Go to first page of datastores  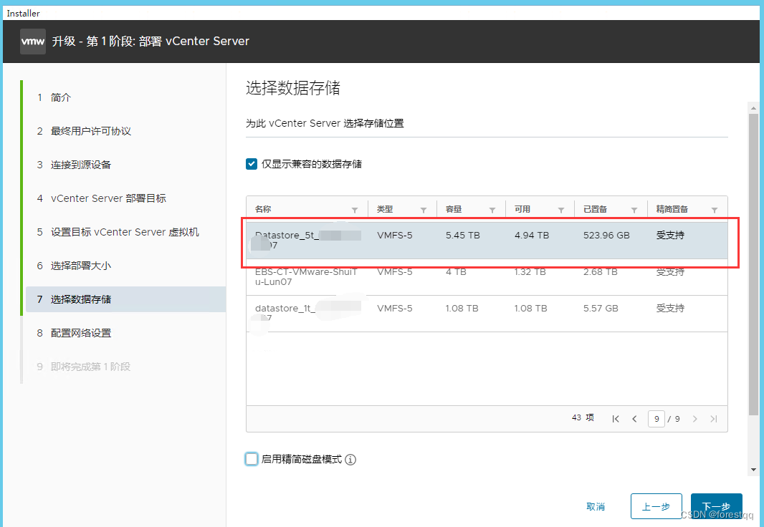pyautogui.click(x=616, y=419)
